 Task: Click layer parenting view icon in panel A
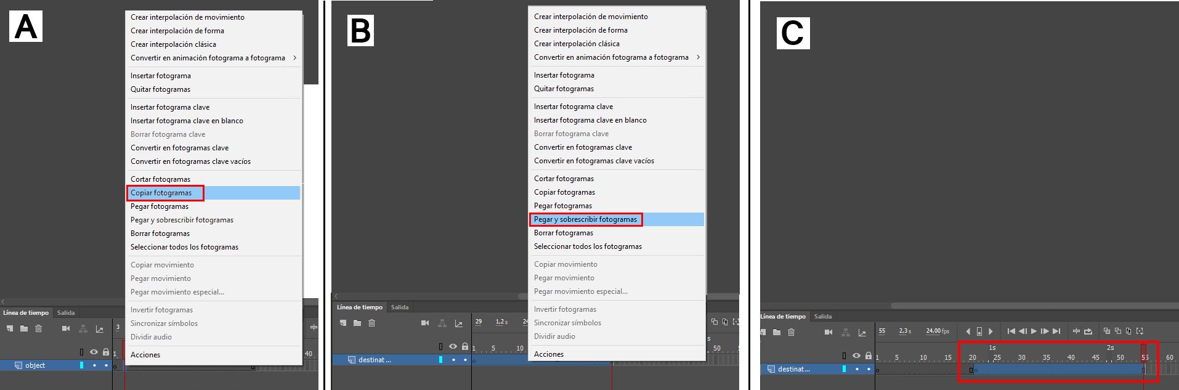point(83,328)
